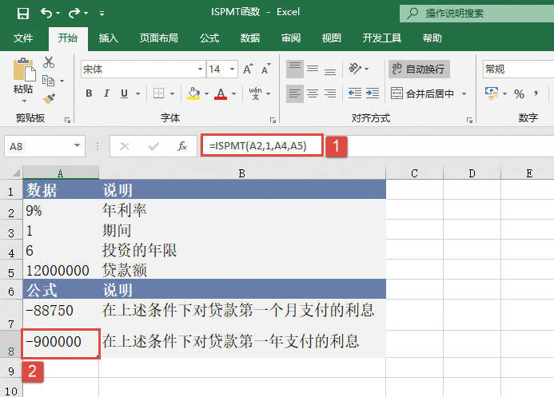Image resolution: width=554 pixels, height=397 pixels.
Task: Apply the red font color
Action: [x=221, y=93]
